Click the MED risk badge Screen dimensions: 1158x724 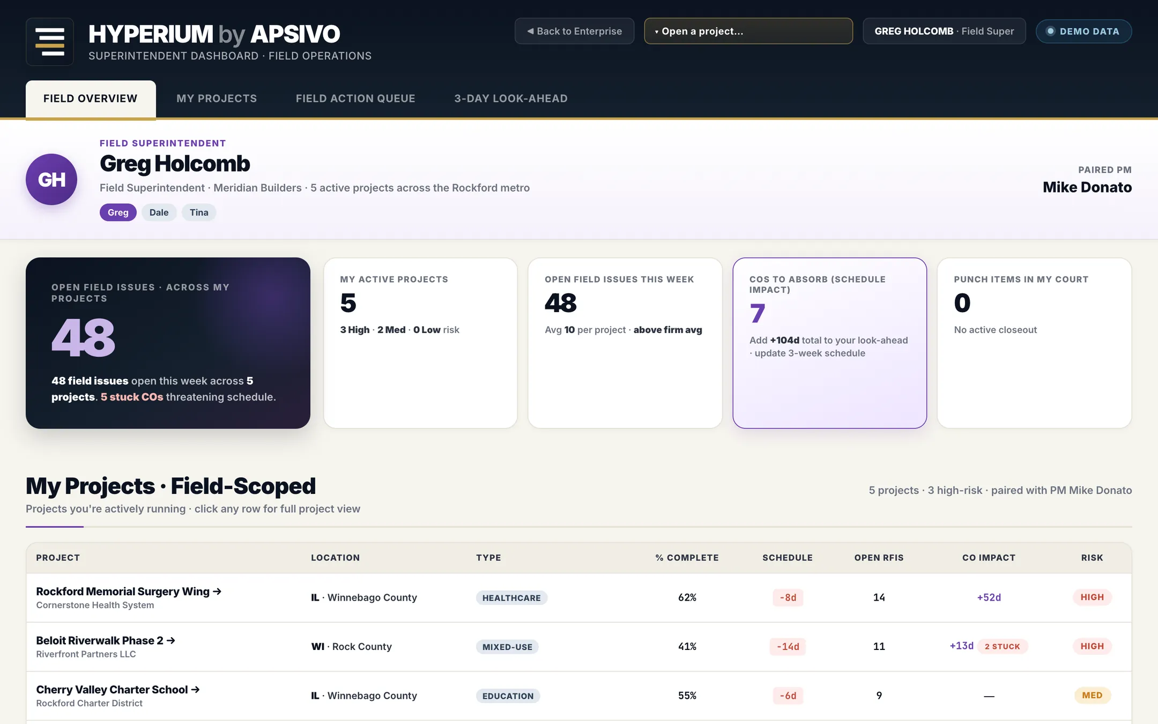pos(1092,696)
